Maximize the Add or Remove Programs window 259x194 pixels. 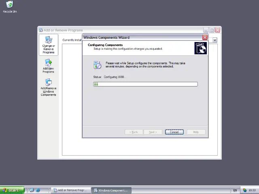pos(212,30)
